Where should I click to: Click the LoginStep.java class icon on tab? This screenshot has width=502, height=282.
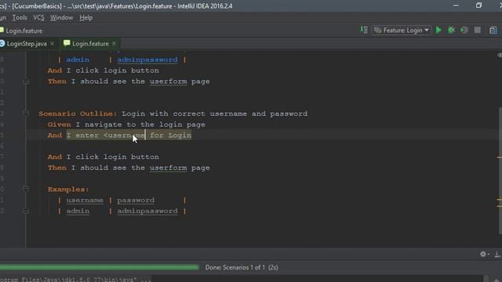coord(2,44)
